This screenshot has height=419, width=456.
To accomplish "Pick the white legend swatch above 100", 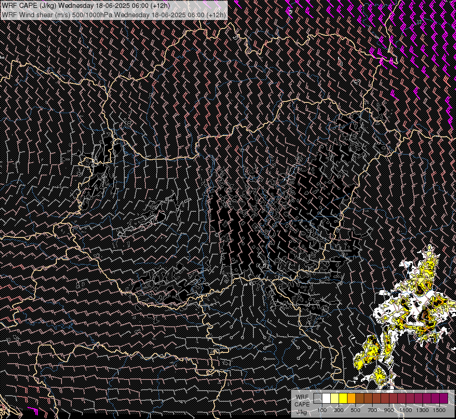I will [327, 398].
